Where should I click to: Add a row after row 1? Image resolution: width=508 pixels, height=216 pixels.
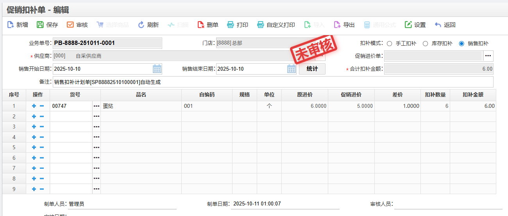(34, 106)
